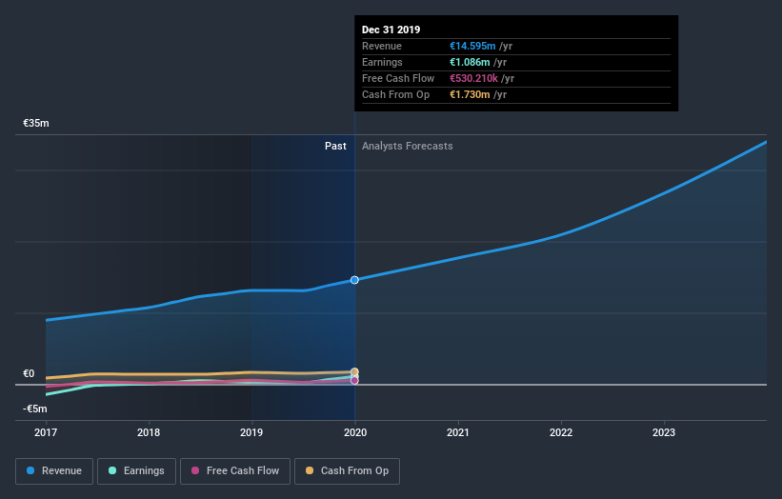The height and width of the screenshot is (499, 782).
Task: Click the Earnings row label in tooltip
Action: coord(382,62)
